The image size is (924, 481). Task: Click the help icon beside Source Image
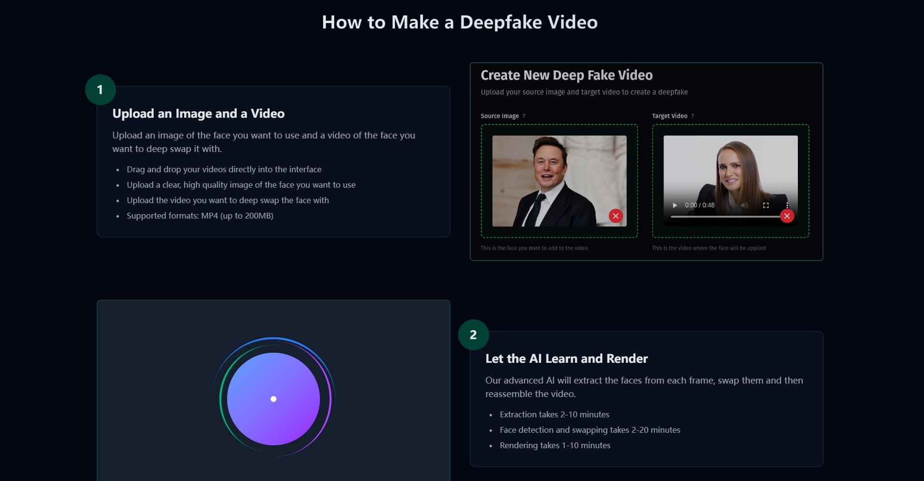click(x=524, y=116)
